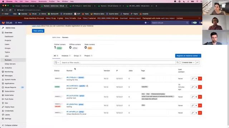Click the GitLab logo in header

pyautogui.click(x=7, y=23)
